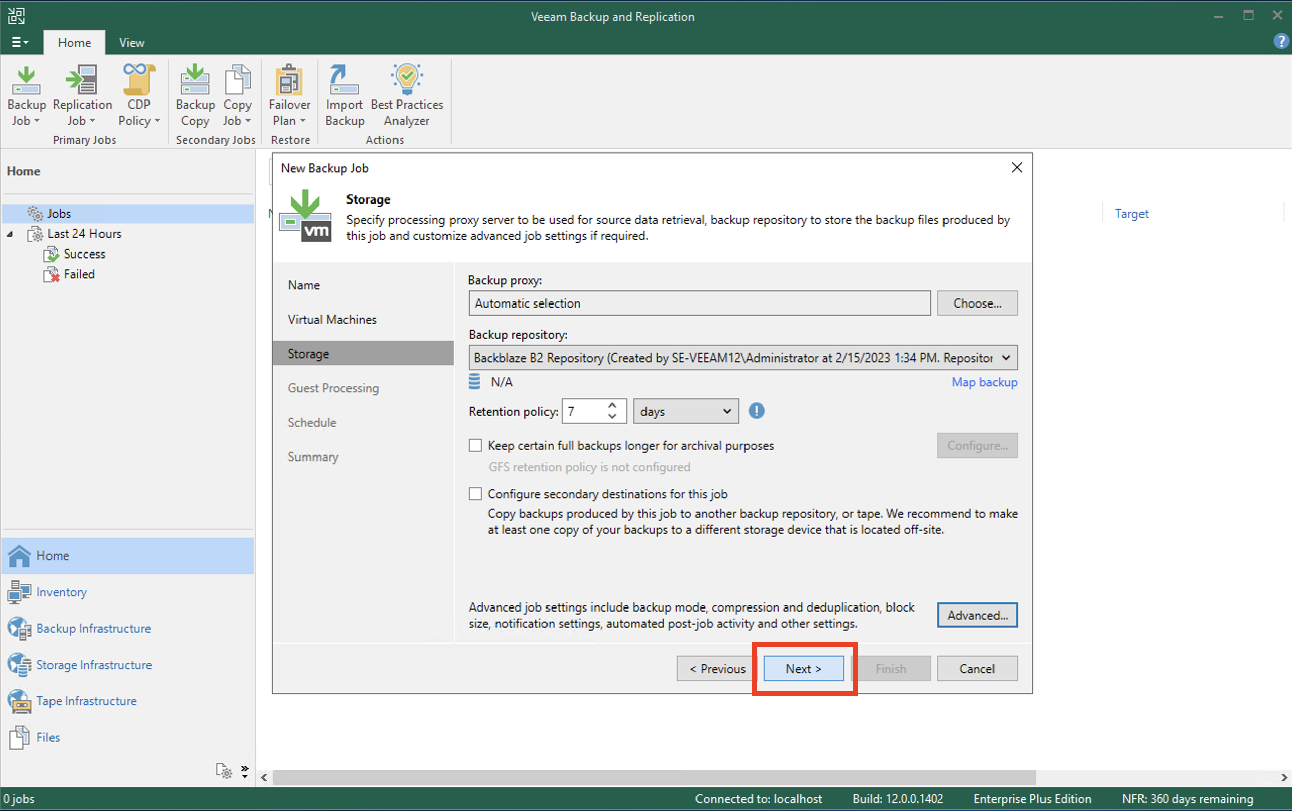Open the Failover Plan dropdown arrow

tap(303, 121)
